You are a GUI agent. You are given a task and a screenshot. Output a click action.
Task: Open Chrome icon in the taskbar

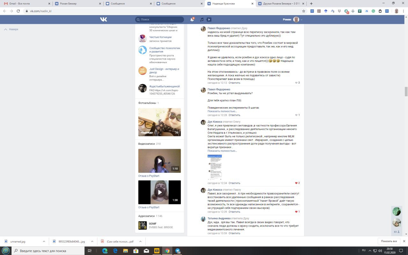tap(167, 251)
